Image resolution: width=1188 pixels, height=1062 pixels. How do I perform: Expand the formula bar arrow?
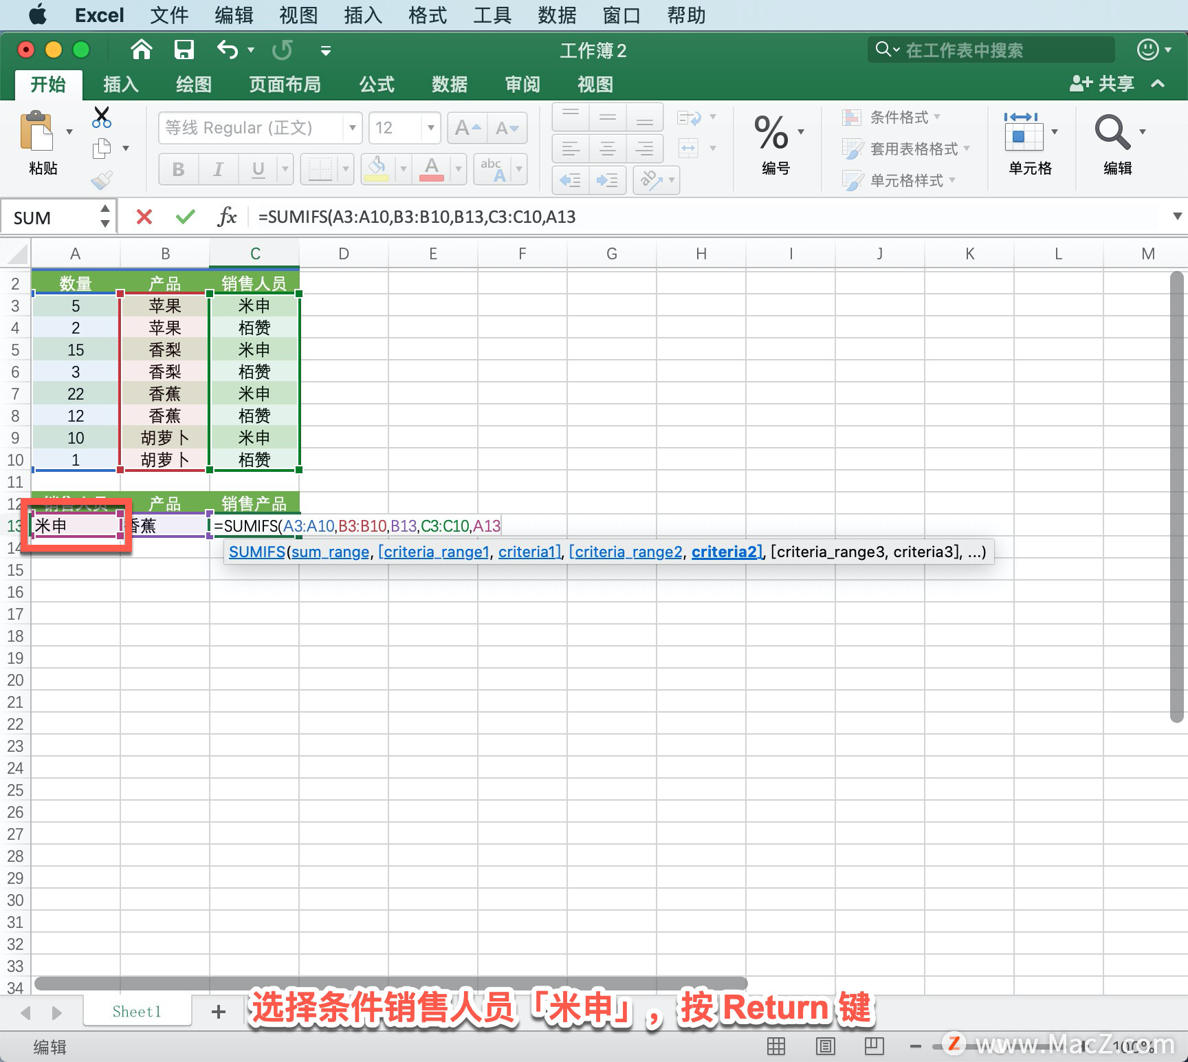pyautogui.click(x=1177, y=217)
